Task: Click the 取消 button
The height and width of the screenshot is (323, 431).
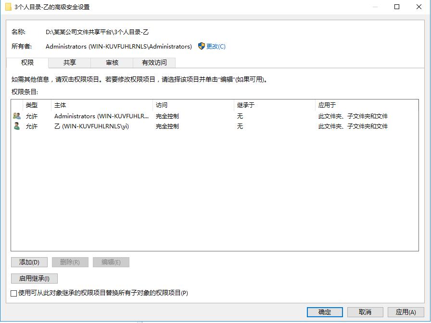Action: coord(365,312)
